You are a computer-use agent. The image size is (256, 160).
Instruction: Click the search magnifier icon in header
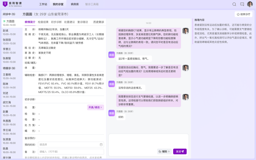click(234, 4)
